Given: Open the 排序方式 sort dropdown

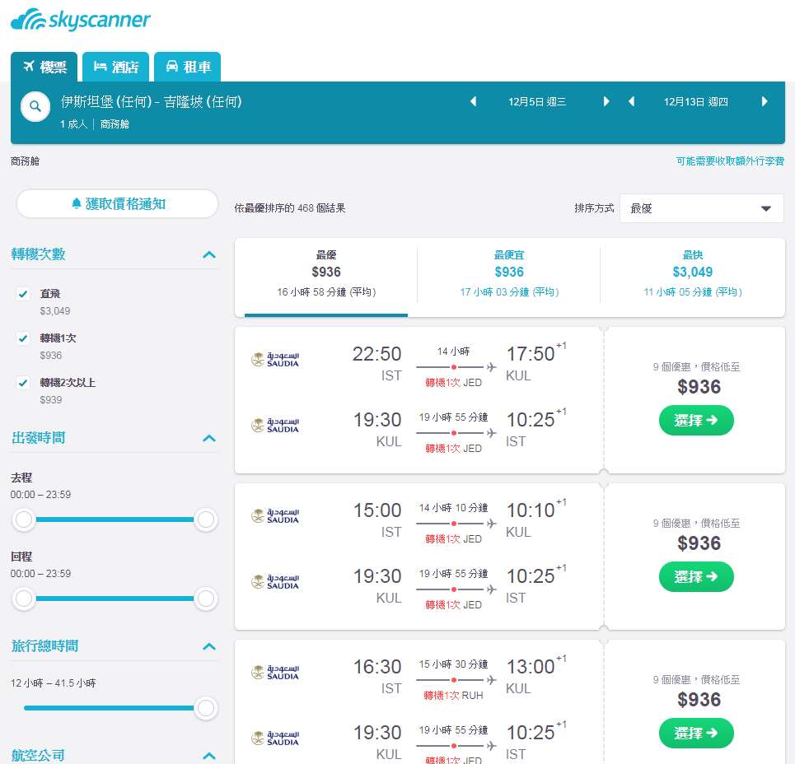Looking at the screenshot, I should pos(702,208).
